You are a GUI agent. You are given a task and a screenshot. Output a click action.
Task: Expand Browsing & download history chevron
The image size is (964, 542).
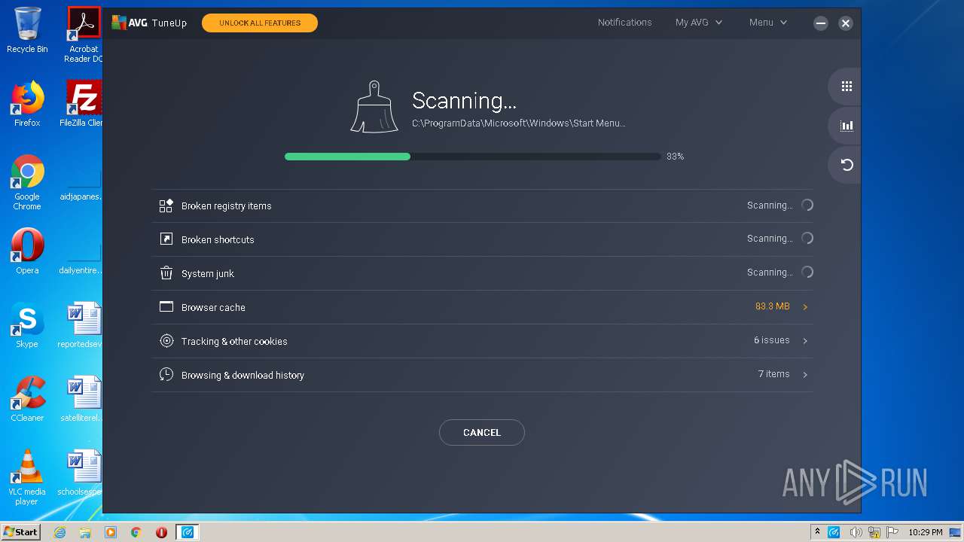point(805,375)
